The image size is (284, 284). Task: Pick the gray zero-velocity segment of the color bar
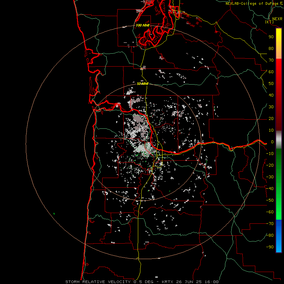(279, 140)
